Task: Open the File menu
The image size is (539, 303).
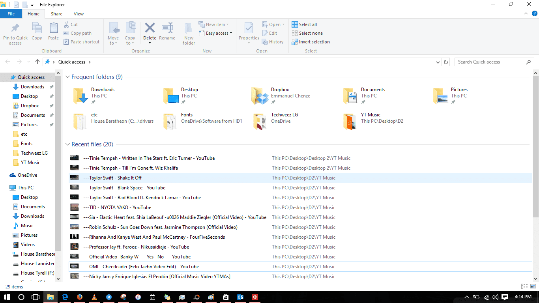Action: 11,14
